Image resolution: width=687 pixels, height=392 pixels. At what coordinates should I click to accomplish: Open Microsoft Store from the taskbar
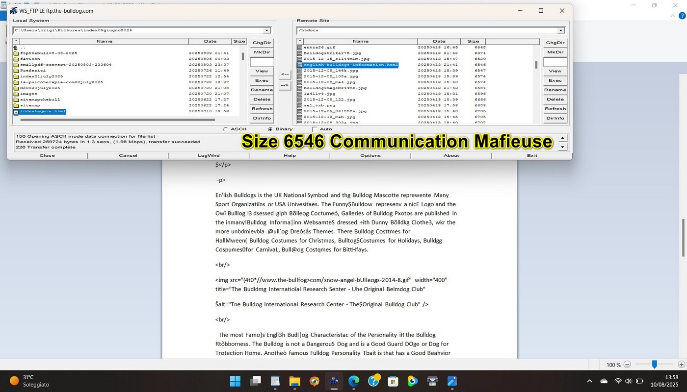pos(393,381)
